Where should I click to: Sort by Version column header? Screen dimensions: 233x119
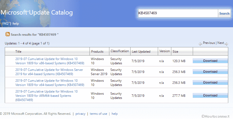(164, 51)
